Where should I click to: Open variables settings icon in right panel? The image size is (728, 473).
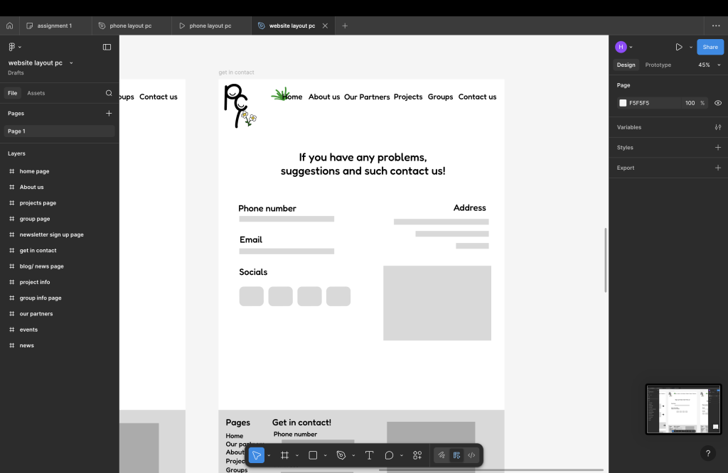coord(717,127)
